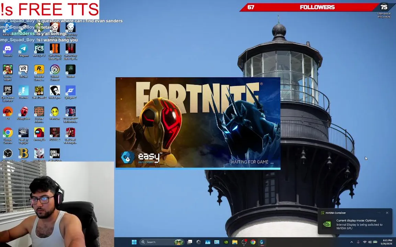The width and height of the screenshot is (396, 247).
Task: Select the Splitgate 2 shortcut
Action: tap(70, 92)
